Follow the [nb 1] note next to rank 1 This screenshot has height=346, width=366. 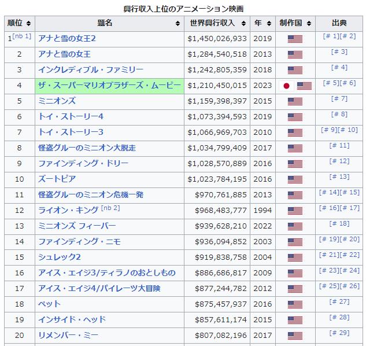(x=22, y=36)
